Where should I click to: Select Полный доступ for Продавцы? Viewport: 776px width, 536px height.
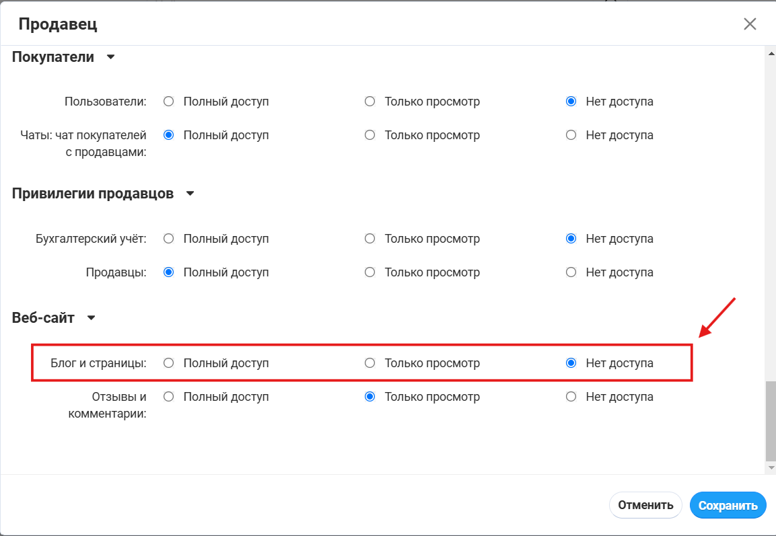(169, 272)
